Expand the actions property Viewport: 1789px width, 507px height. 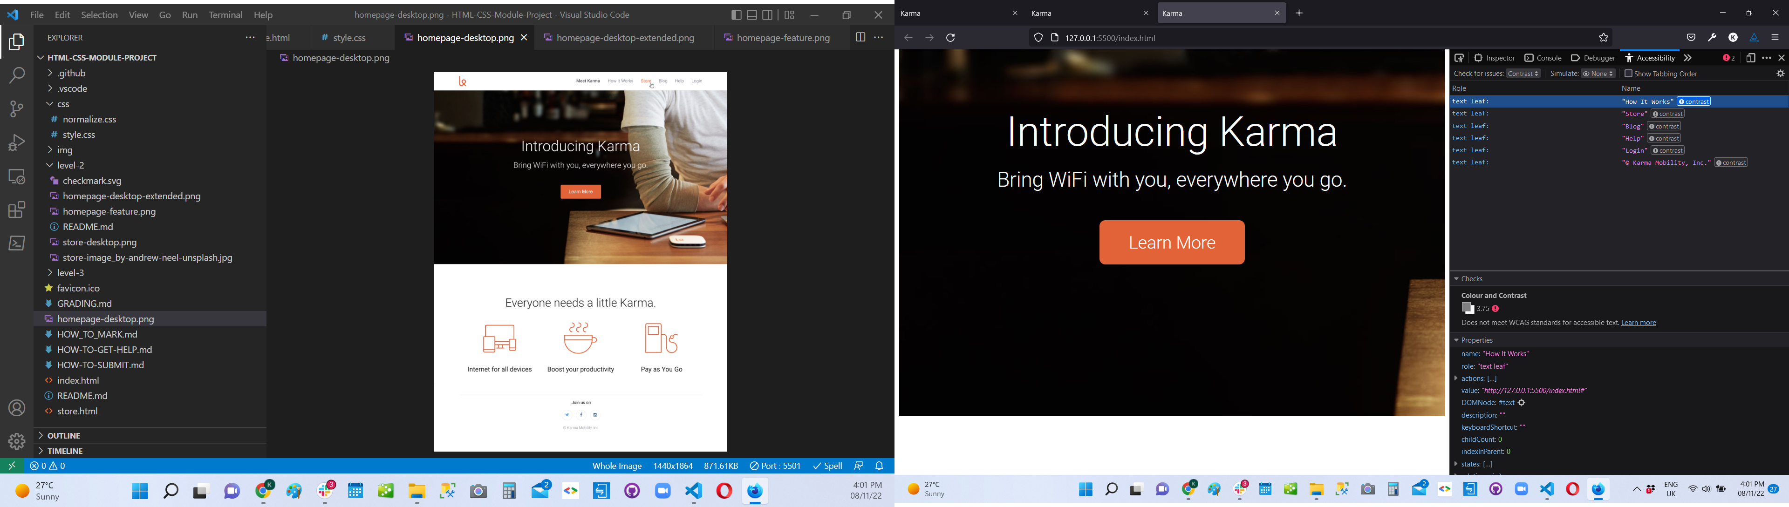tap(1455, 379)
